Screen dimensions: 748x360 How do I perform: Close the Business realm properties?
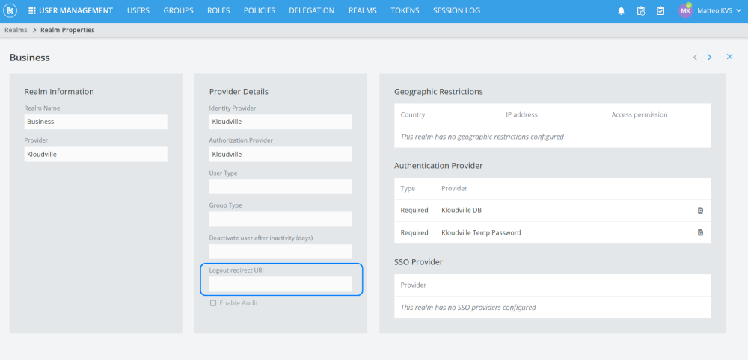729,57
